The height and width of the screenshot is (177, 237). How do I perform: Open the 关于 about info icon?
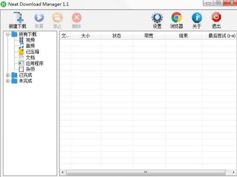tap(197, 17)
